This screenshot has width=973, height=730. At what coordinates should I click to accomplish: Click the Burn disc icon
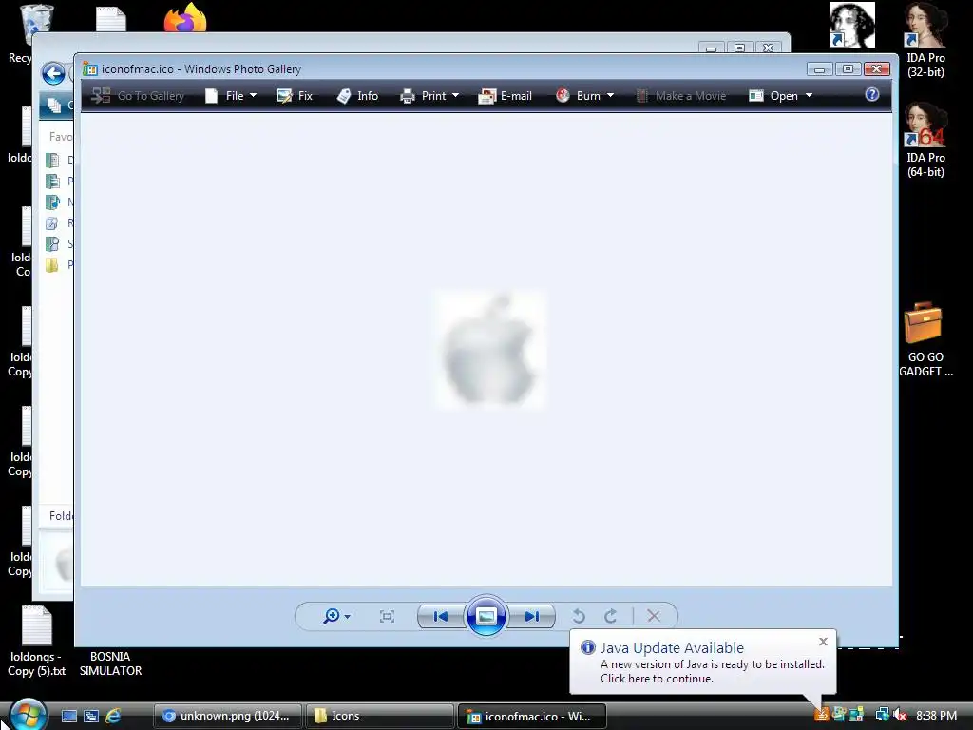[x=563, y=95]
